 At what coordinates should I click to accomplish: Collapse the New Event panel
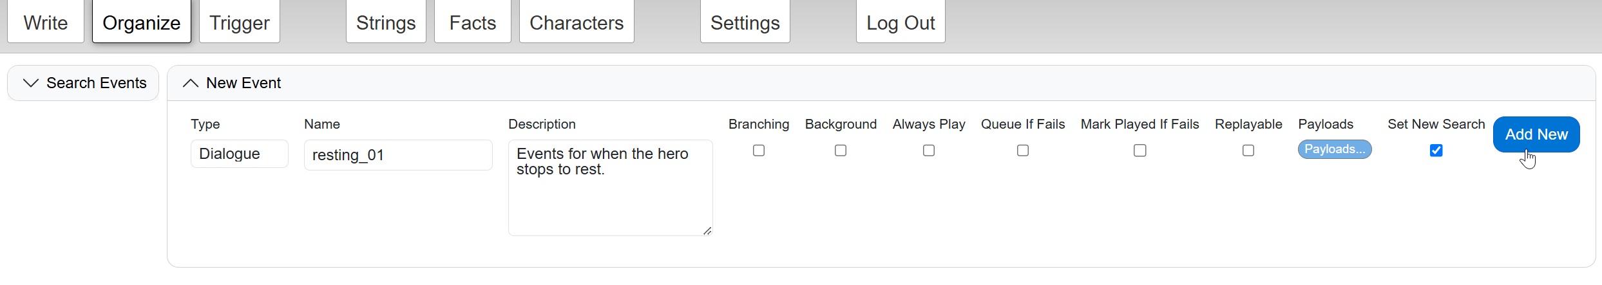(x=190, y=83)
